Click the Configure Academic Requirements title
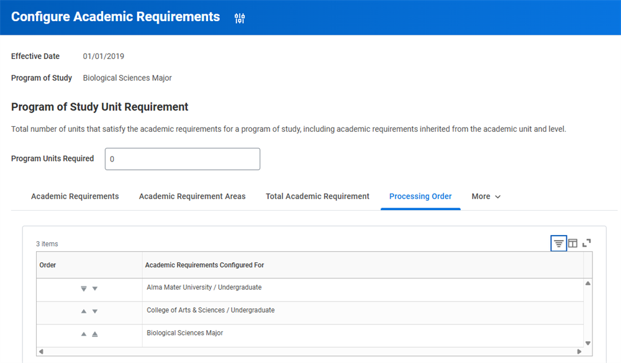 pyautogui.click(x=116, y=17)
